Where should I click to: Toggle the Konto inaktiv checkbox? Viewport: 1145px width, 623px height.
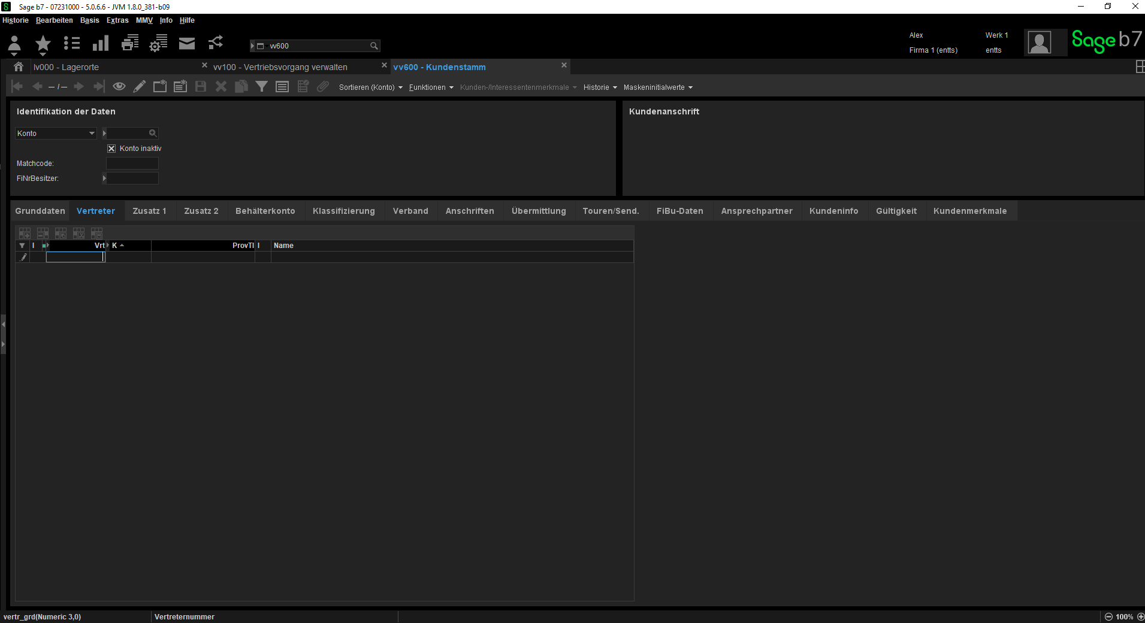click(111, 149)
